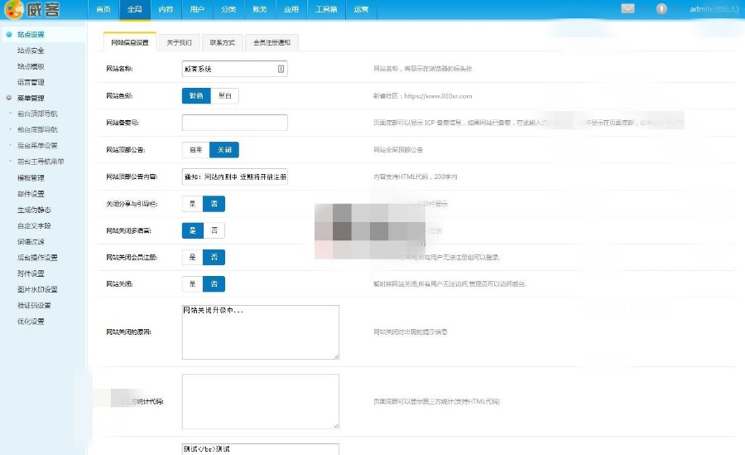Viewport: 745px width, 455px height.
Task: Focus the 网站顶部公告内容 input
Action: coord(235,177)
